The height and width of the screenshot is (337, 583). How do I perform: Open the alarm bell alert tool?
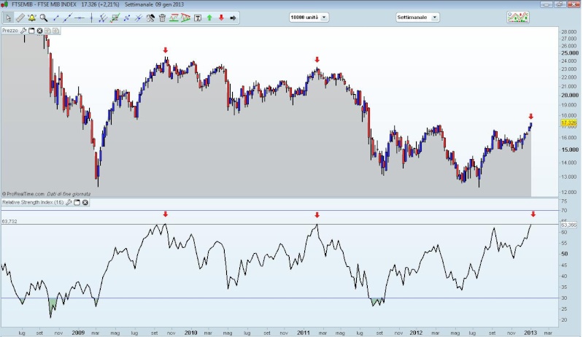[32, 18]
